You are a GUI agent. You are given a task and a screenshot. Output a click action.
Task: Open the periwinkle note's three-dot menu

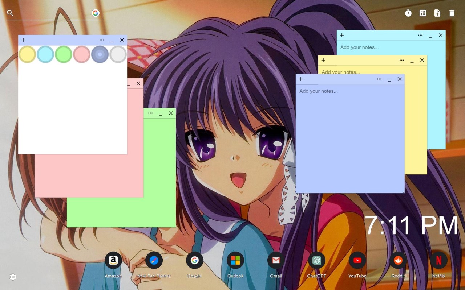pyautogui.click(x=379, y=79)
